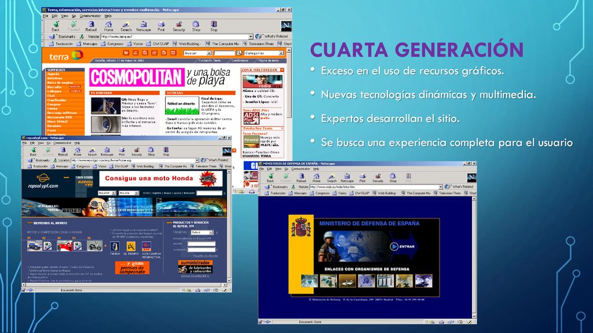Click the Back icon in Terra window
Screen dimensions: 593x333
coord(56,24)
